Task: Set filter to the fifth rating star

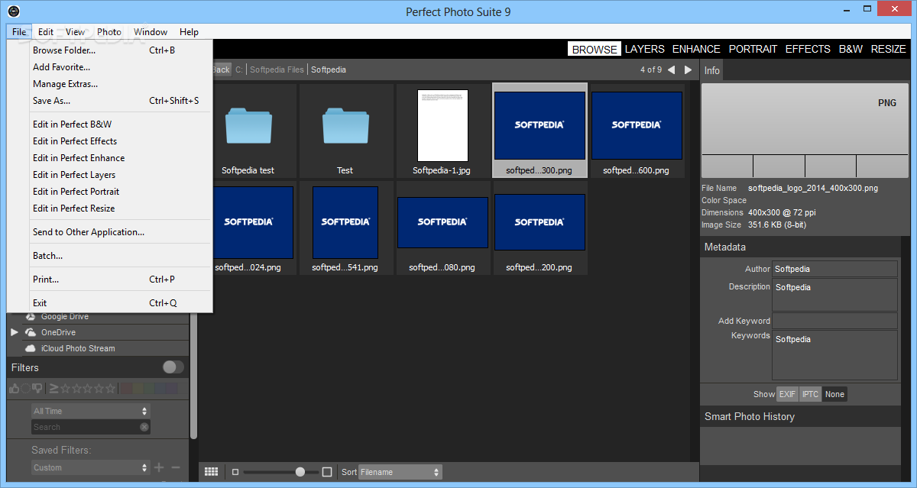Action: pyautogui.click(x=111, y=388)
